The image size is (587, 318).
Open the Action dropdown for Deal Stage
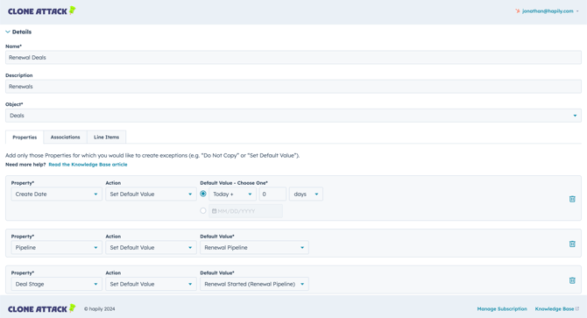[151, 285]
